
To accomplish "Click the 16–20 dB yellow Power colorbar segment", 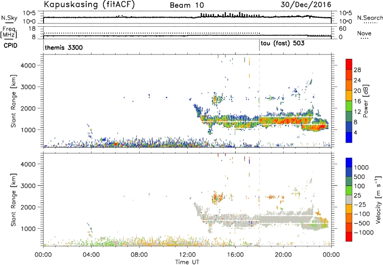I will (x=349, y=96).
